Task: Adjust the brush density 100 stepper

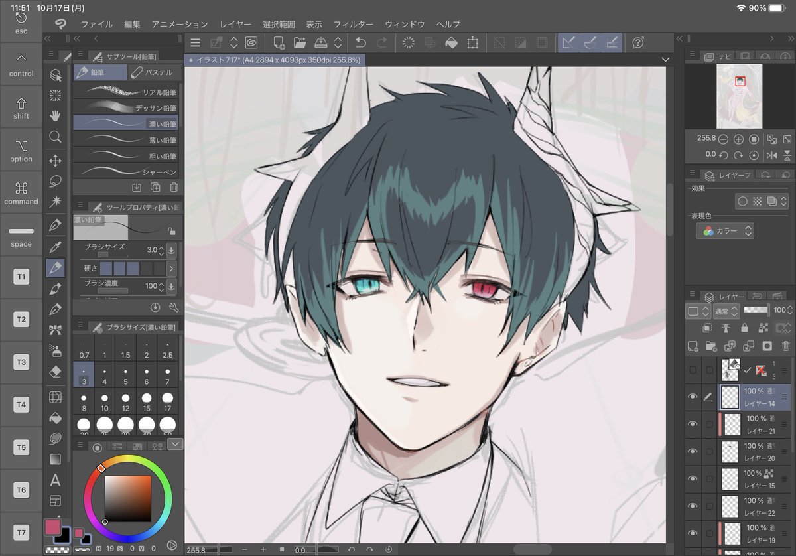Action: click(161, 286)
